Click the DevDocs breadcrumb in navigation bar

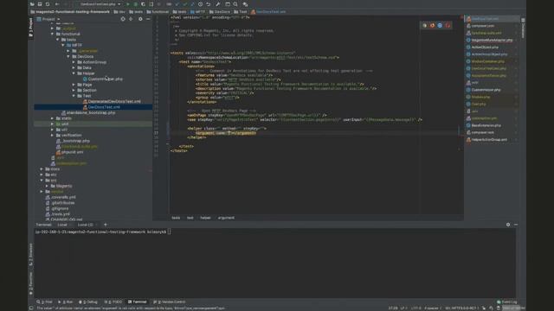tap(219, 11)
